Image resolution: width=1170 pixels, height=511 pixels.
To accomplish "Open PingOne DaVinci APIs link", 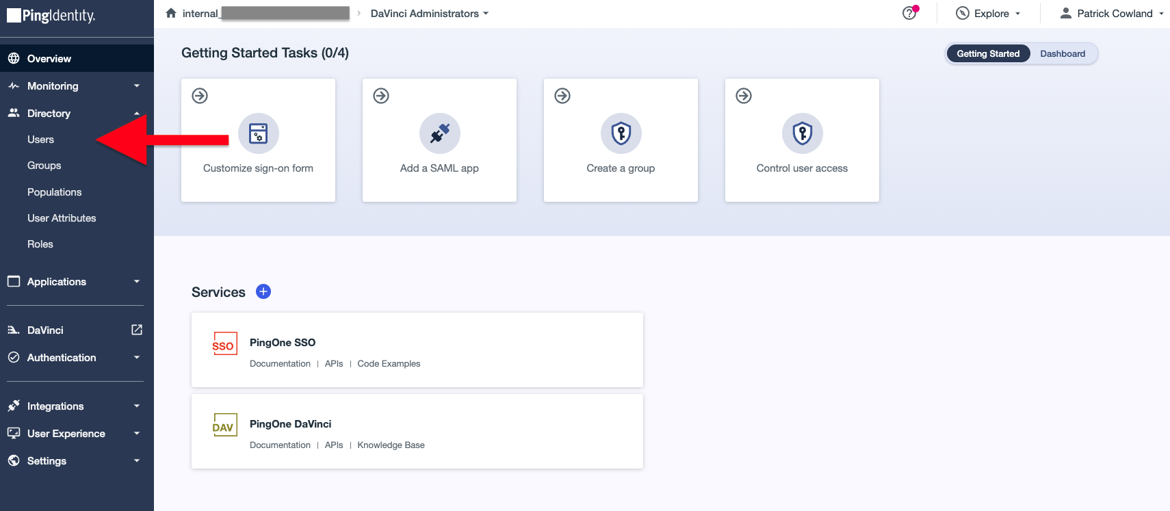I will click(334, 445).
